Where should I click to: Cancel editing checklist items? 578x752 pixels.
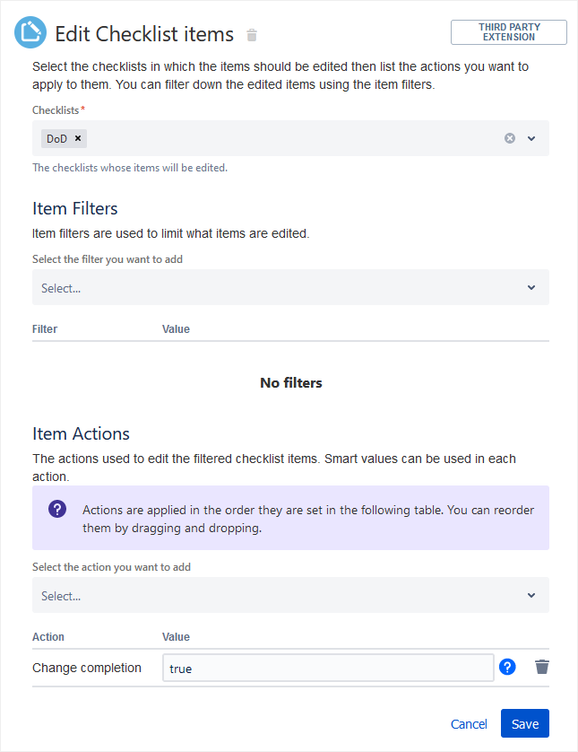coord(469,724)
